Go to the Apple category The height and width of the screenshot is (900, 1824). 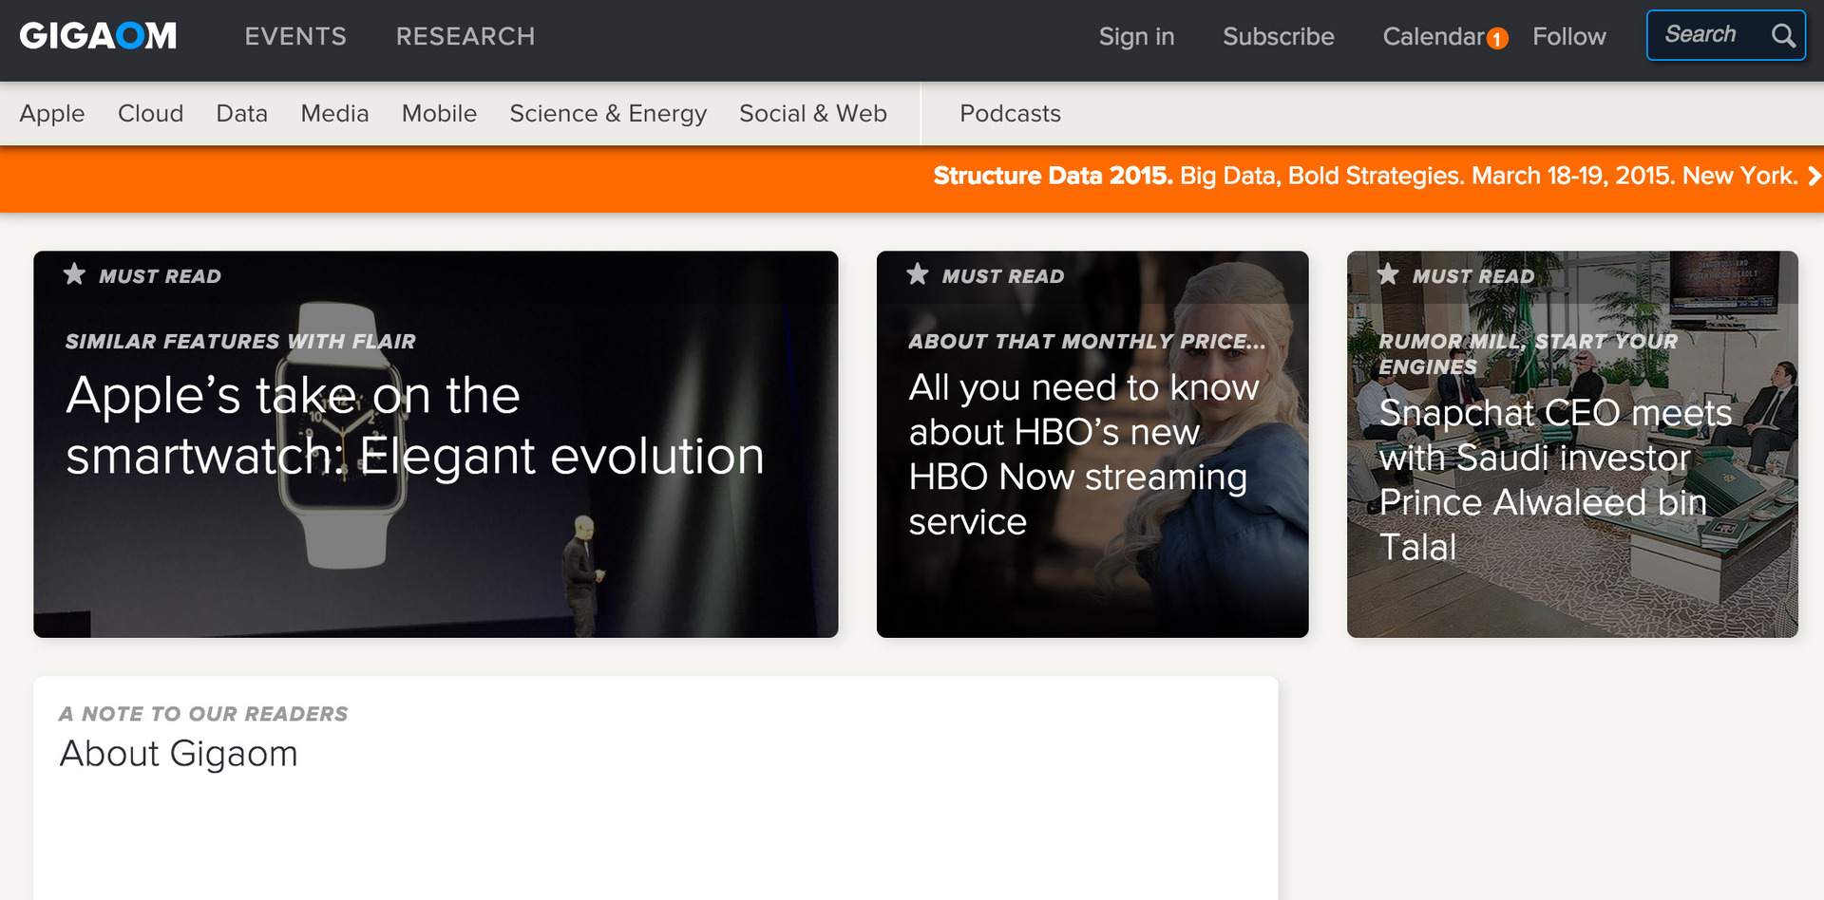[52, 114]
